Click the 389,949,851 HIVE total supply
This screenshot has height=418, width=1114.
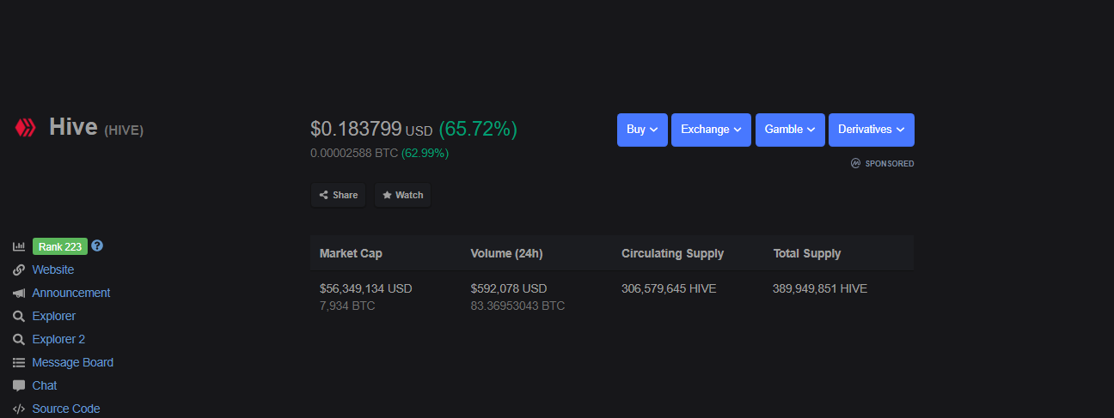tap(820, 288)
